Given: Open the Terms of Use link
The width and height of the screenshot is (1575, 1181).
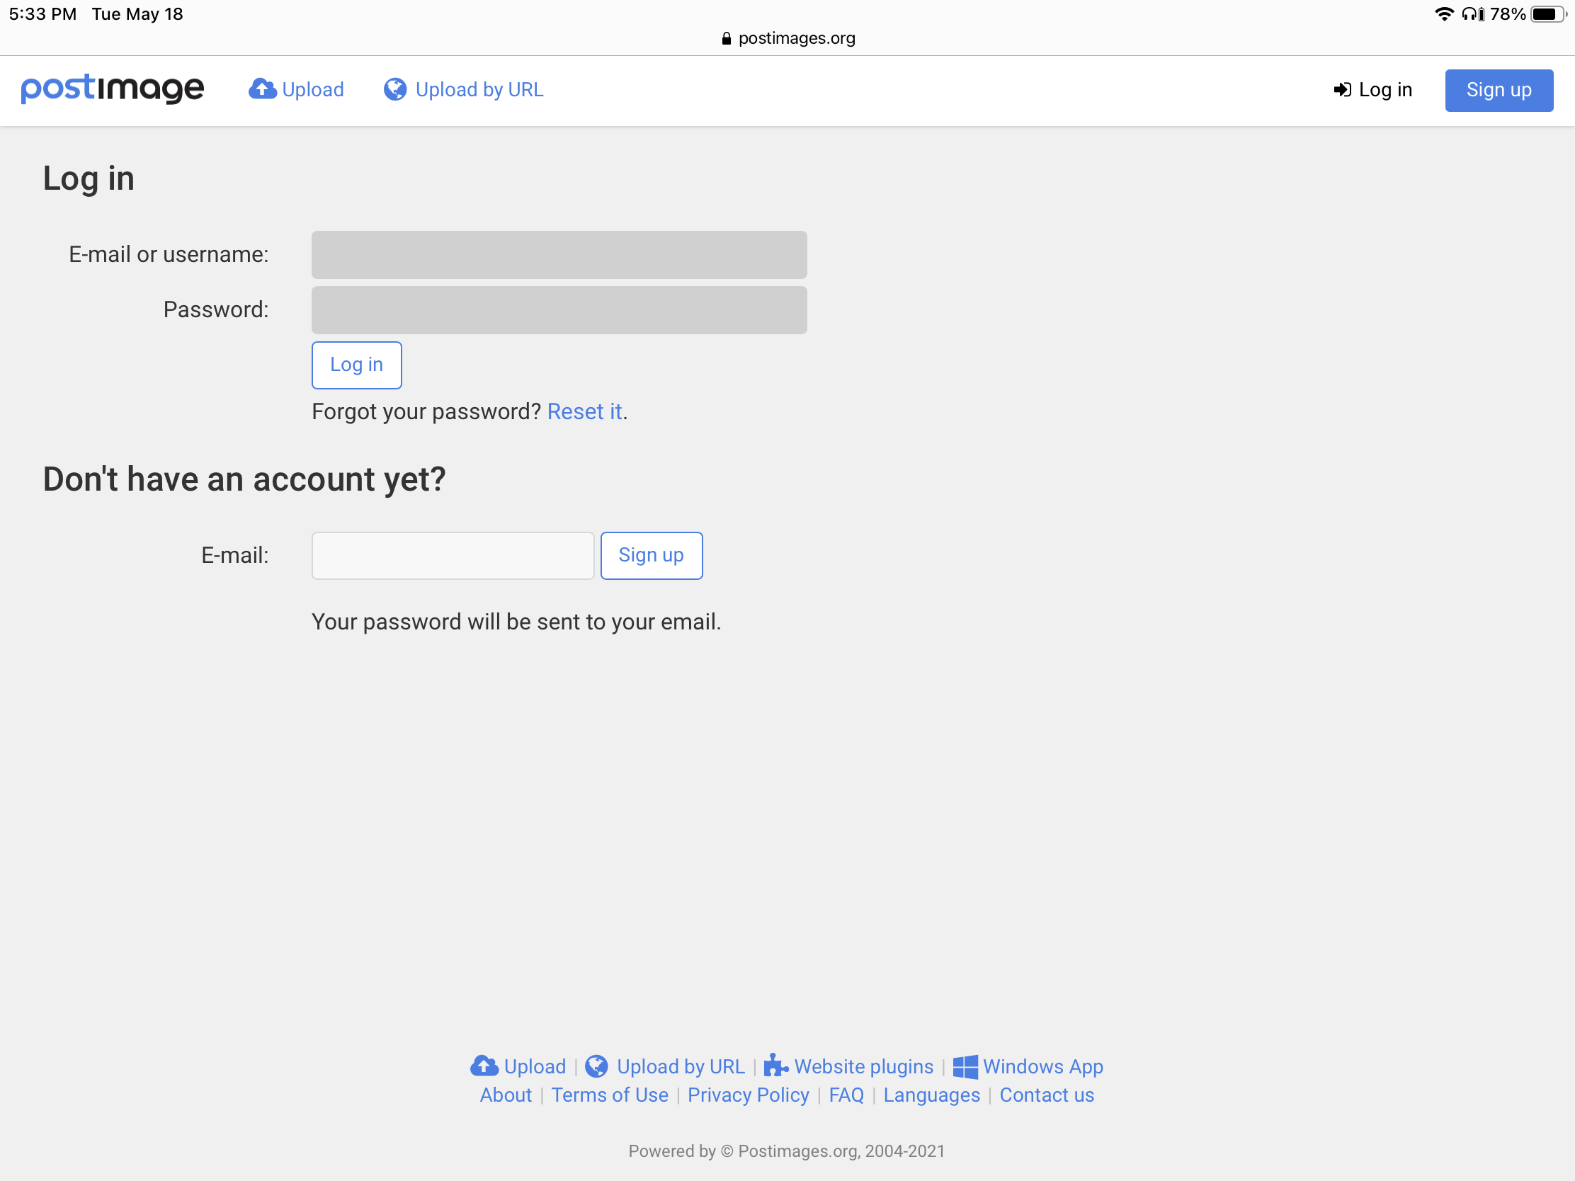Looking at the screenshot, I should (x=610, y=1095).
